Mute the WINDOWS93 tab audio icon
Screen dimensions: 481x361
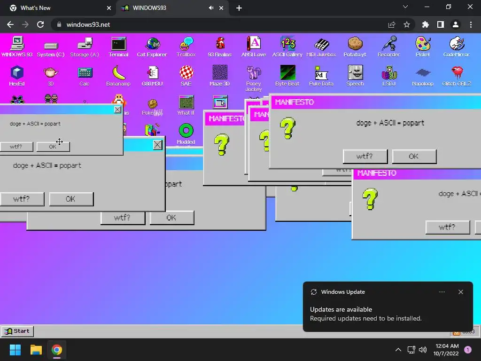coord(211,8)
